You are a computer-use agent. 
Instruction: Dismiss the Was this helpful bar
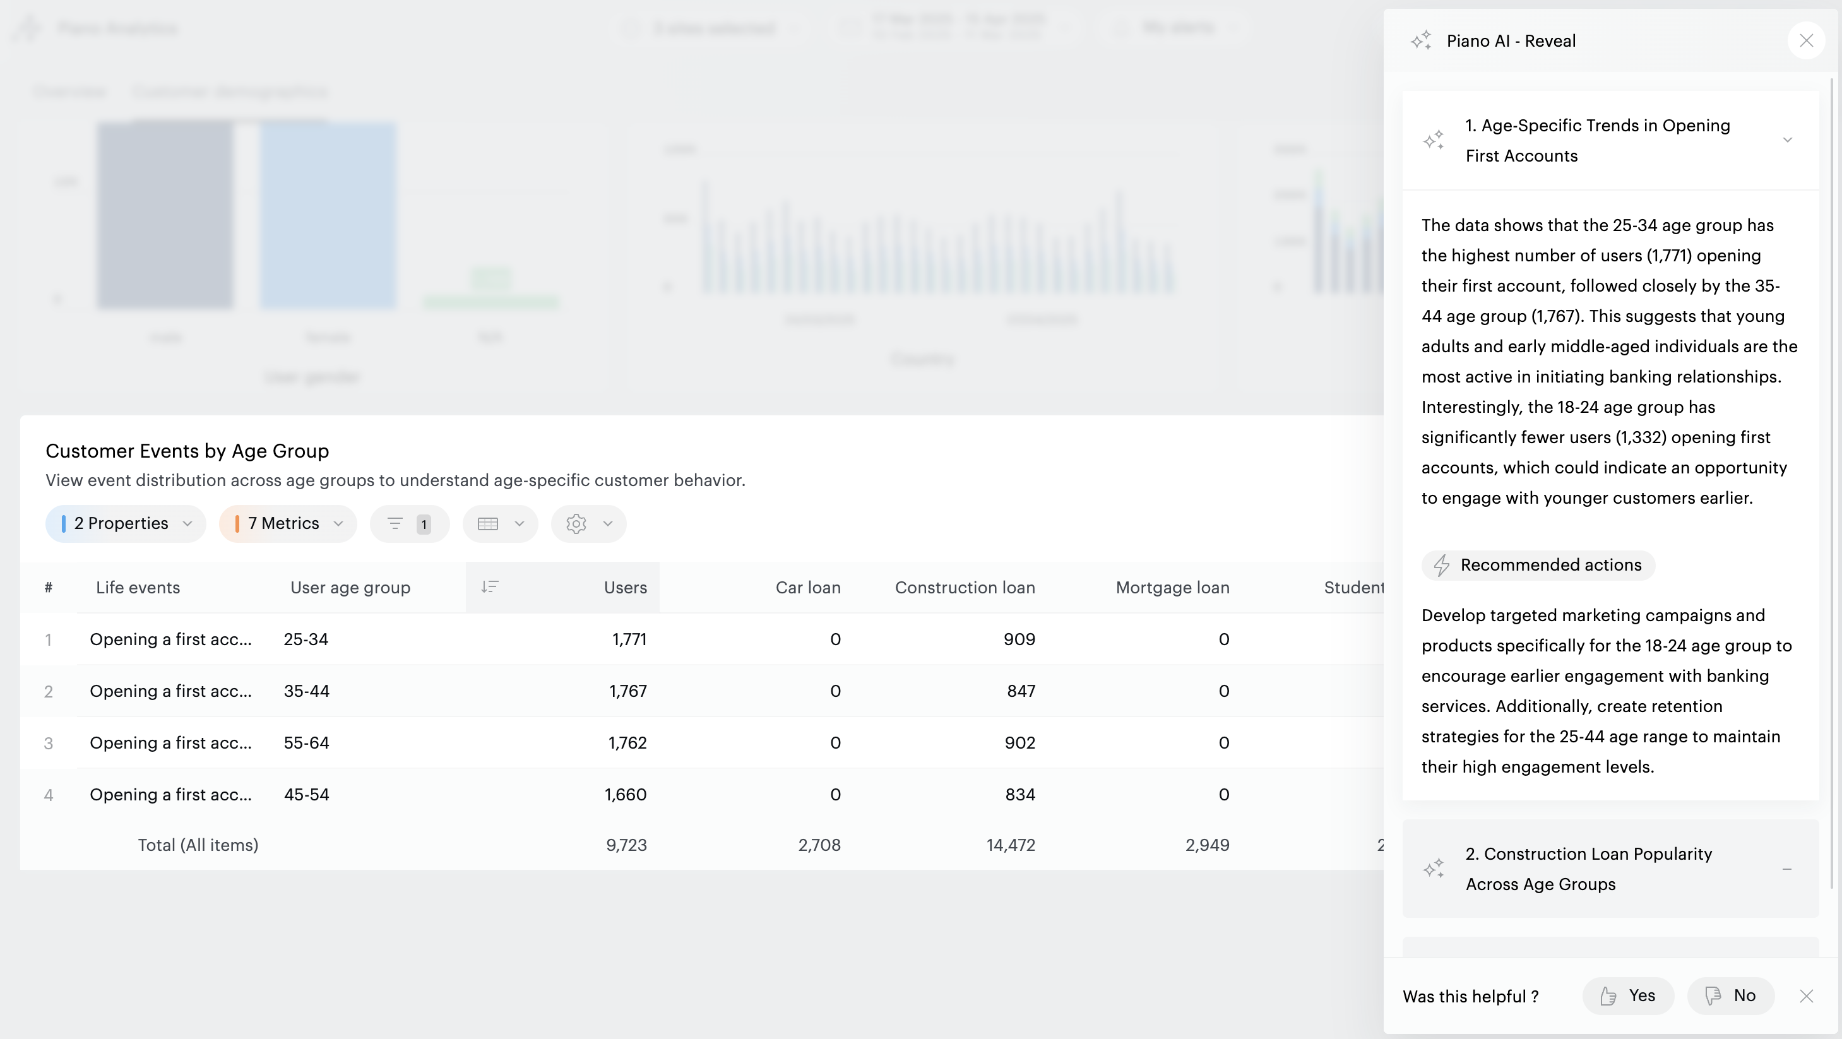(x=1806, y=996)
